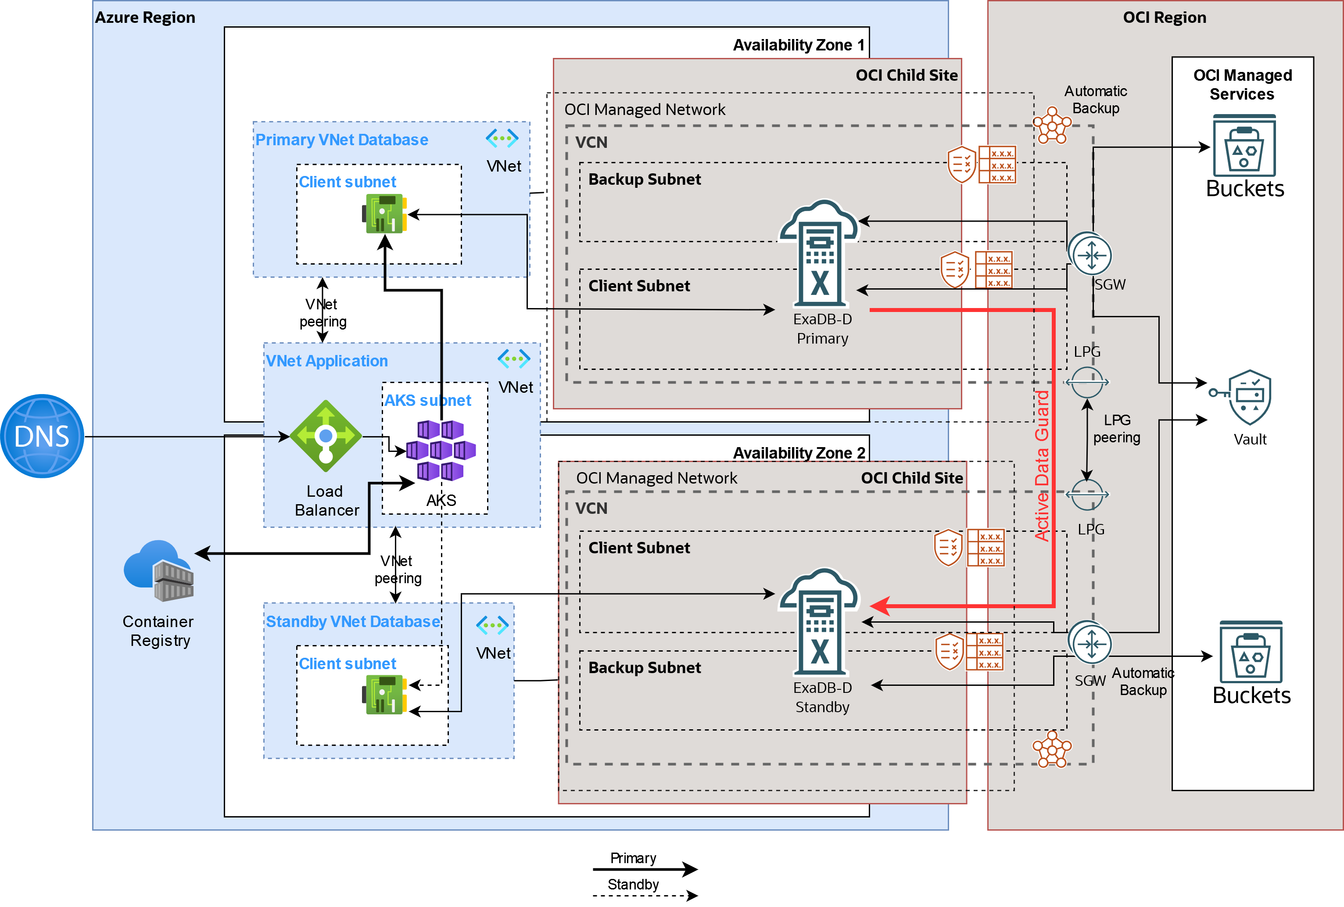Click the ExaDB-D Primary caption
Image resolution: width=1344 pixels, height=907 pixels.
tap(822, 329)
